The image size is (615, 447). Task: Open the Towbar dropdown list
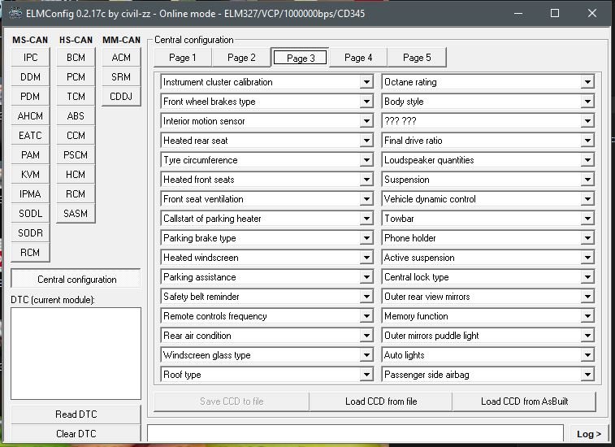click(587, 219)
